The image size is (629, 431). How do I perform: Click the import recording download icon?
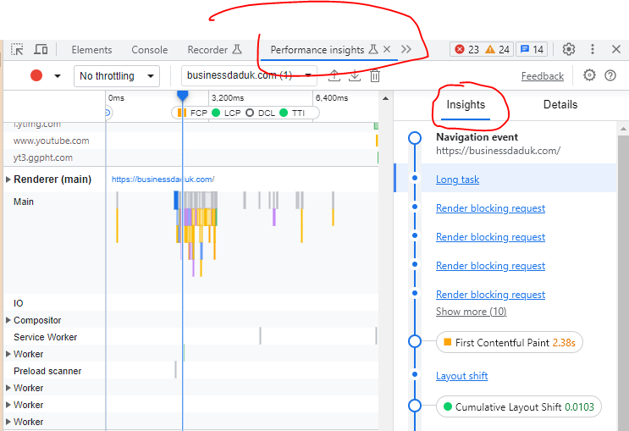355,76
